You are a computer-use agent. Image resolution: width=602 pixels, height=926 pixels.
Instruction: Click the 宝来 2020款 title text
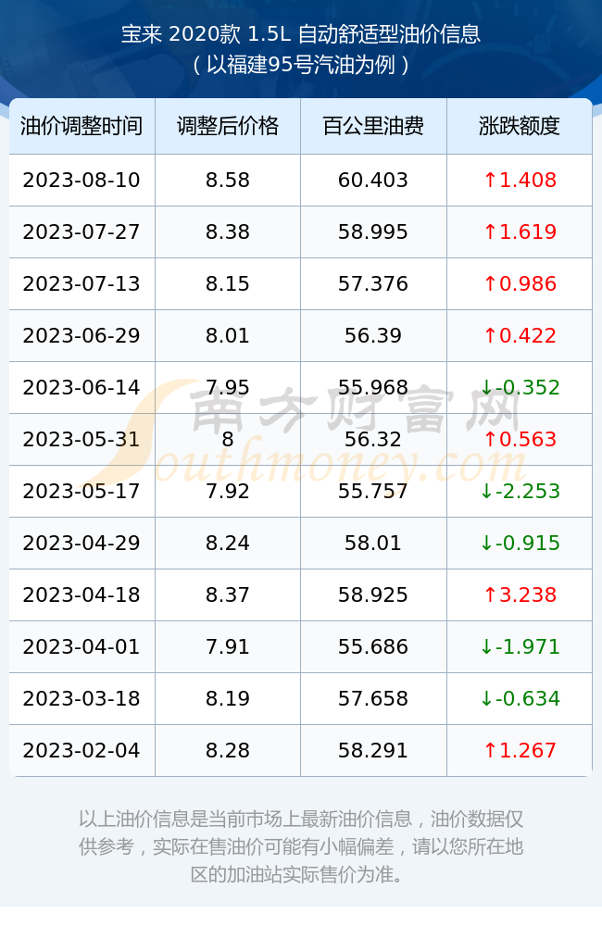tap(181, 34)
